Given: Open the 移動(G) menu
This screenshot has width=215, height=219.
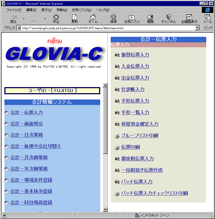Looking at the screenshot, I should (x=62, y=10).
